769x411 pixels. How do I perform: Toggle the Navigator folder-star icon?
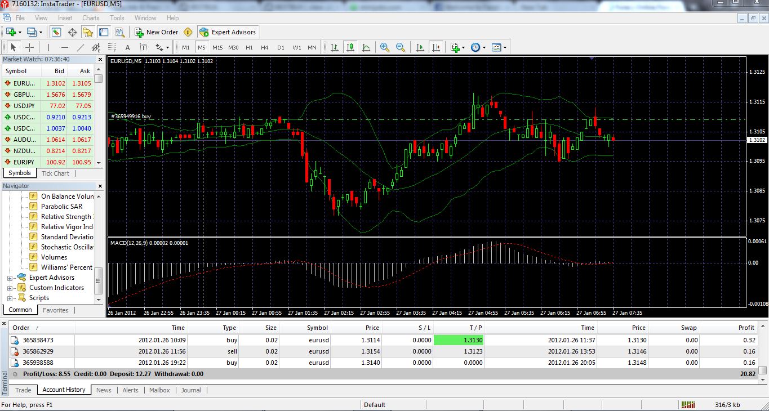(87, 32)
